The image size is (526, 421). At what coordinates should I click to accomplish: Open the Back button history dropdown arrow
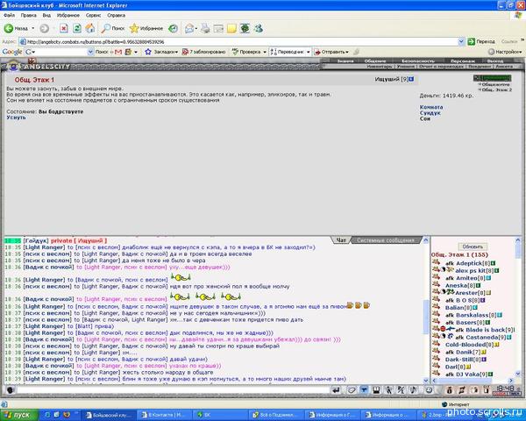pyautogui.click(x=33, y=29)
